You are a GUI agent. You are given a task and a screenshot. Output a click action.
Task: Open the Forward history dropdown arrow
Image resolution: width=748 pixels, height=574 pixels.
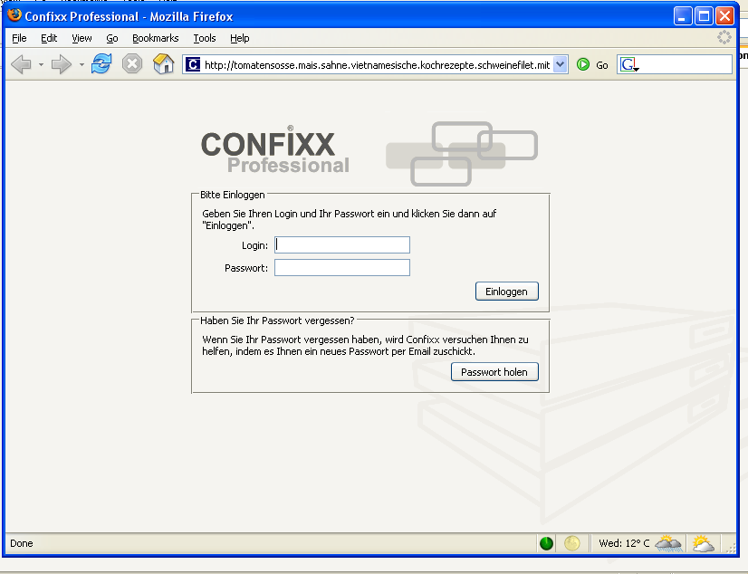(x=82, y=64)
